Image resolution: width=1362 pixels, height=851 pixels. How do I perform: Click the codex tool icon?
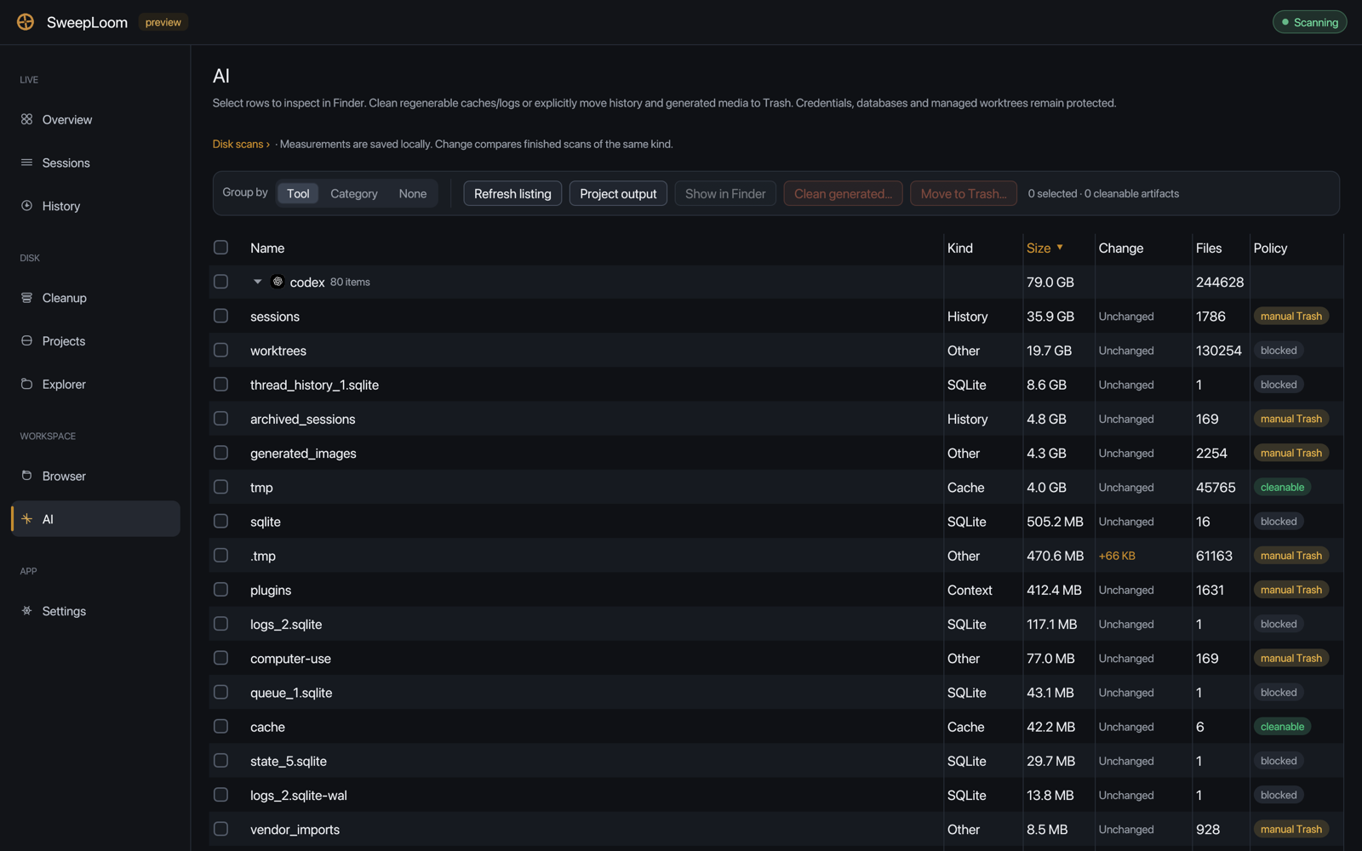click(x=278, y=282)
